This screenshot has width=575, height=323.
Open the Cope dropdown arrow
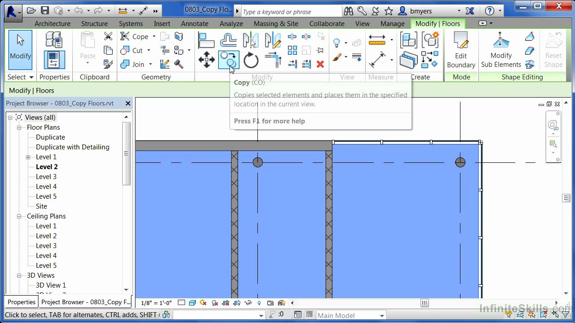154,37
